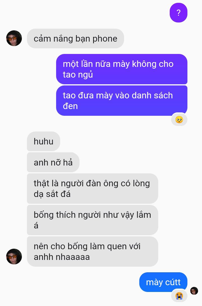Tap 'một lần nữa mày không cho tao ngủ' bubble

coord(122,69)
